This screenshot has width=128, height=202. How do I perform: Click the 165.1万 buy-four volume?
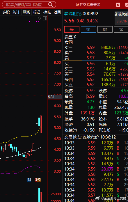[x=108, y=79]
